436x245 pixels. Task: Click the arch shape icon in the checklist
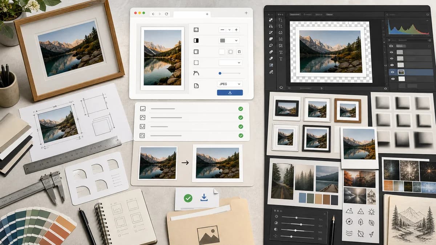click(x=142, y=118)
